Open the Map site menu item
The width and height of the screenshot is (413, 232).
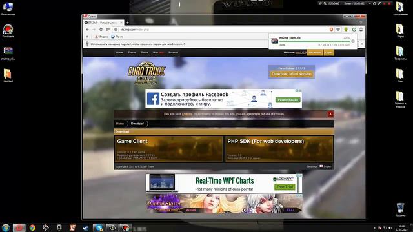[x=156, y=52]
